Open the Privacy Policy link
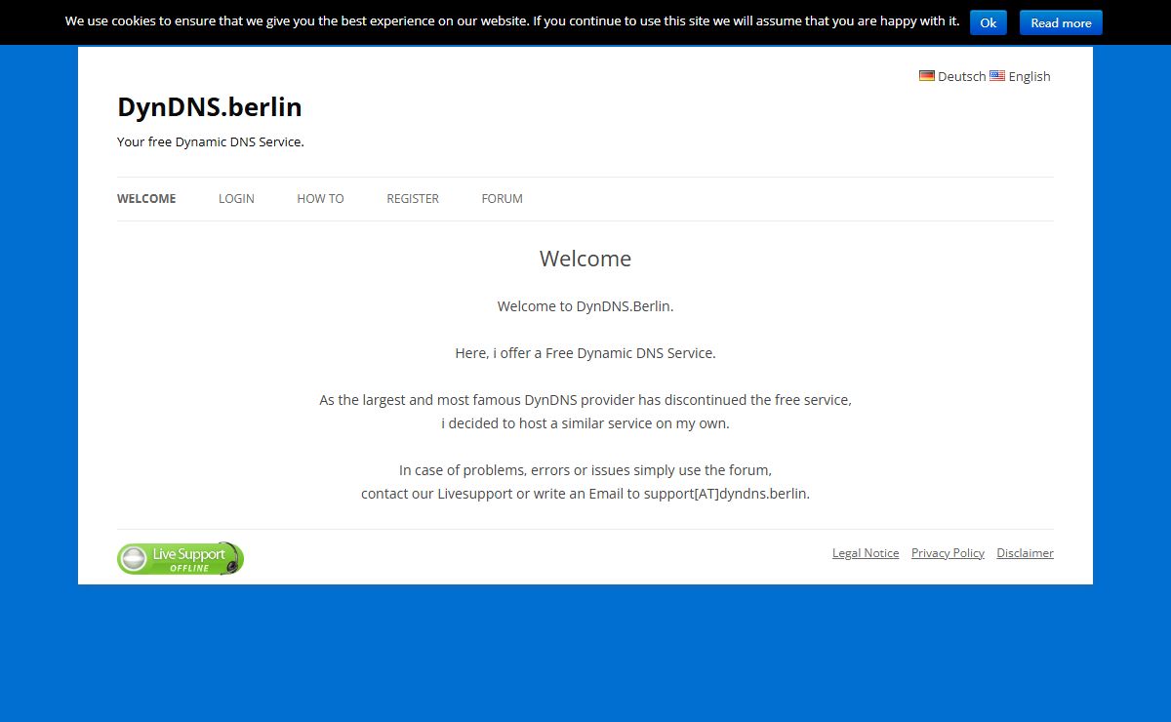Screen dimensions: 1171x722 pos(948,553)
